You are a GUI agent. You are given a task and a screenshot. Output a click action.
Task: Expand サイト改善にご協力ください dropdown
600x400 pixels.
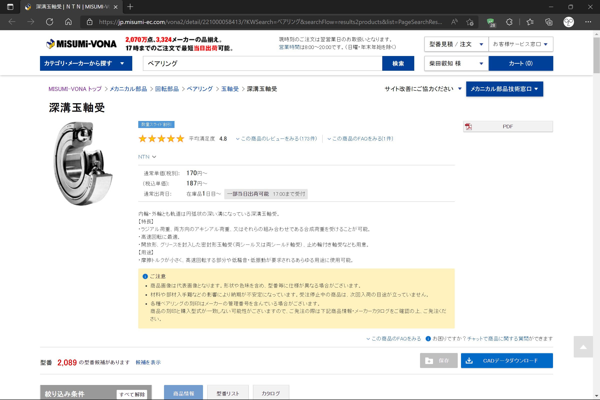point(423,89)
